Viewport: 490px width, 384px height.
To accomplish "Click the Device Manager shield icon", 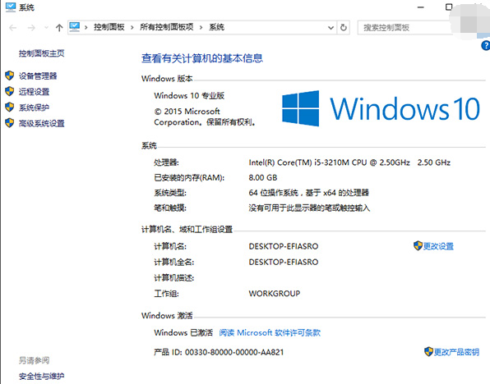I will click(x=10, y=75).
